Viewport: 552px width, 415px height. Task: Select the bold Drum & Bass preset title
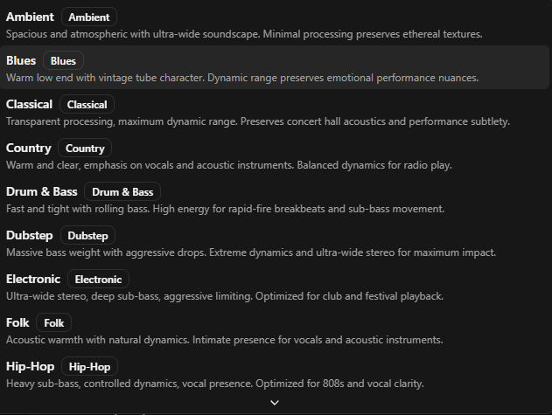click(42, 192)
